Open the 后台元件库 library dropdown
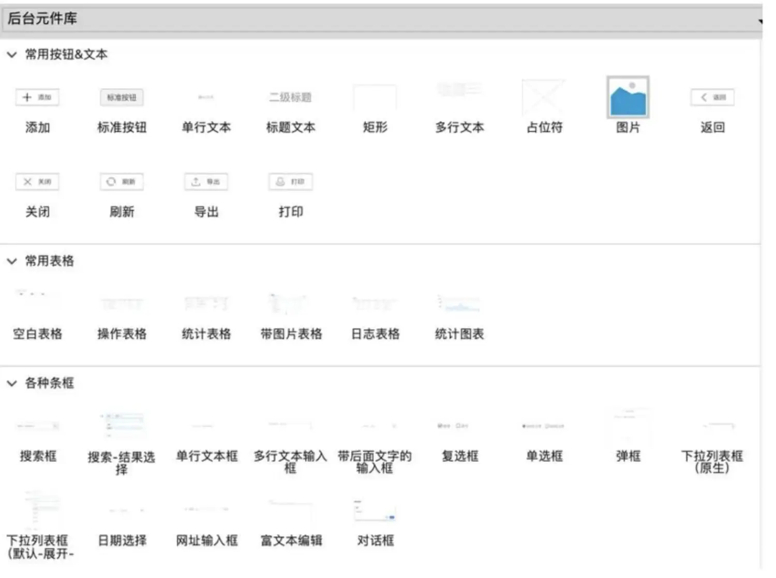Viewport: 776px width, 578px height. click(759, 21)
